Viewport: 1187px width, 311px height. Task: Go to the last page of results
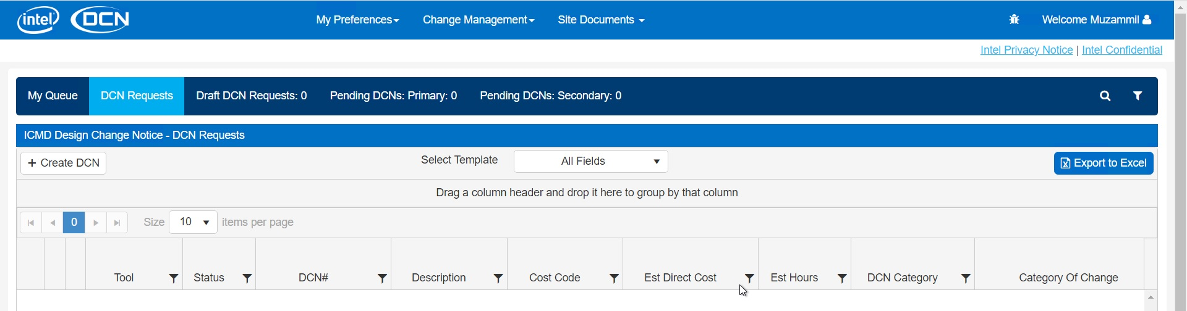[117, 223]
